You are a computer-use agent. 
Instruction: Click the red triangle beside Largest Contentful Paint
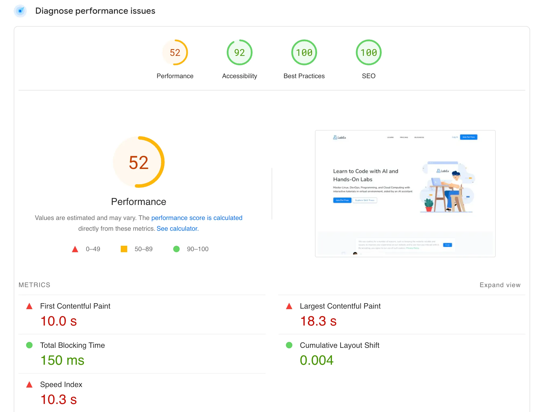tap(289, 306)
